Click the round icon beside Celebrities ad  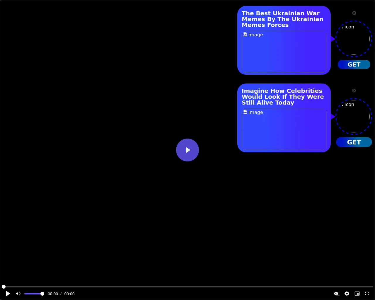pos(354,116)
